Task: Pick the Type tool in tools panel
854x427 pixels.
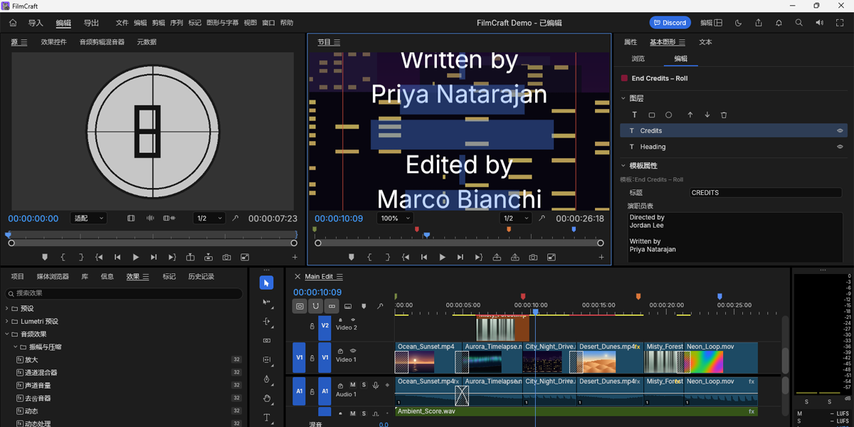Action: [266, 418]
